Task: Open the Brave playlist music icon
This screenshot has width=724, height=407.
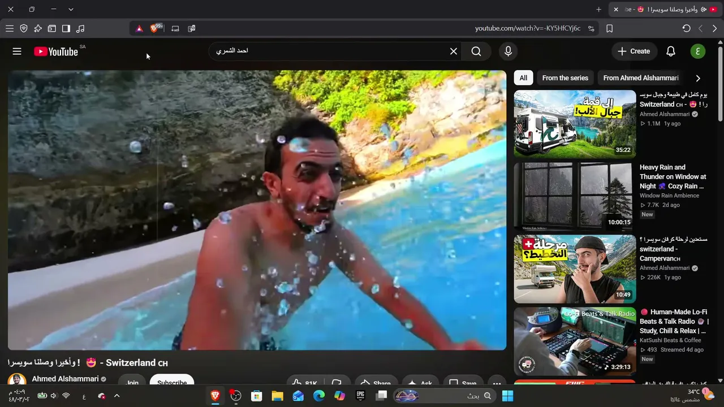Action: (x=80, y=28)
